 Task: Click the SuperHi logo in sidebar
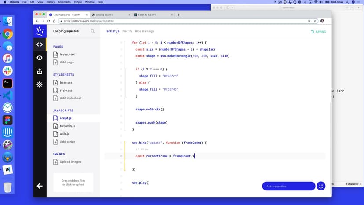(40, 30)
